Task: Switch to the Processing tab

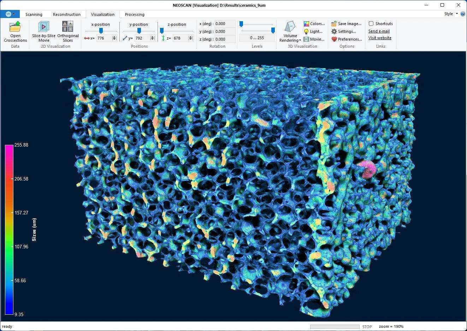Action: pos(135,14)
